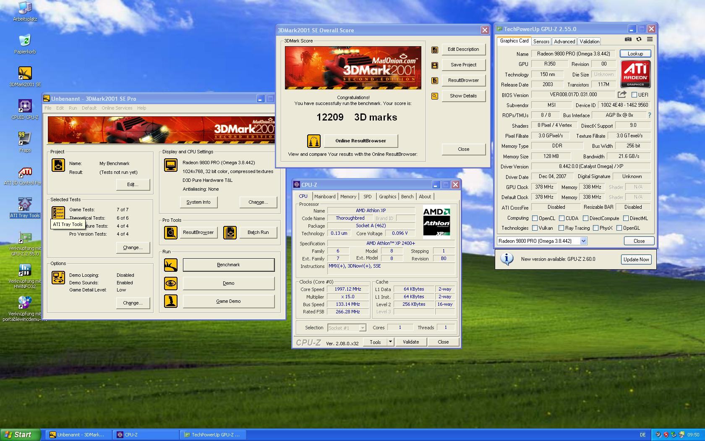This screenshot has width=705, height=441.
Task: Toggle the UEFI checkbox in GPU-Z
Action: [634, 95]
